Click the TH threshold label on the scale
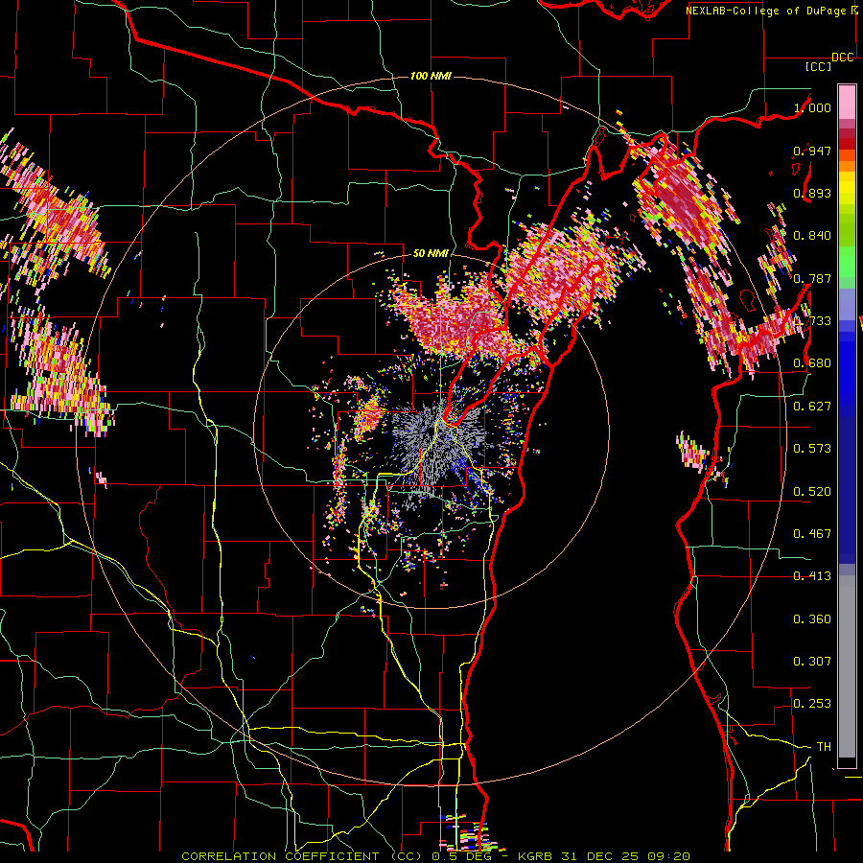 [x=824, y=747]
